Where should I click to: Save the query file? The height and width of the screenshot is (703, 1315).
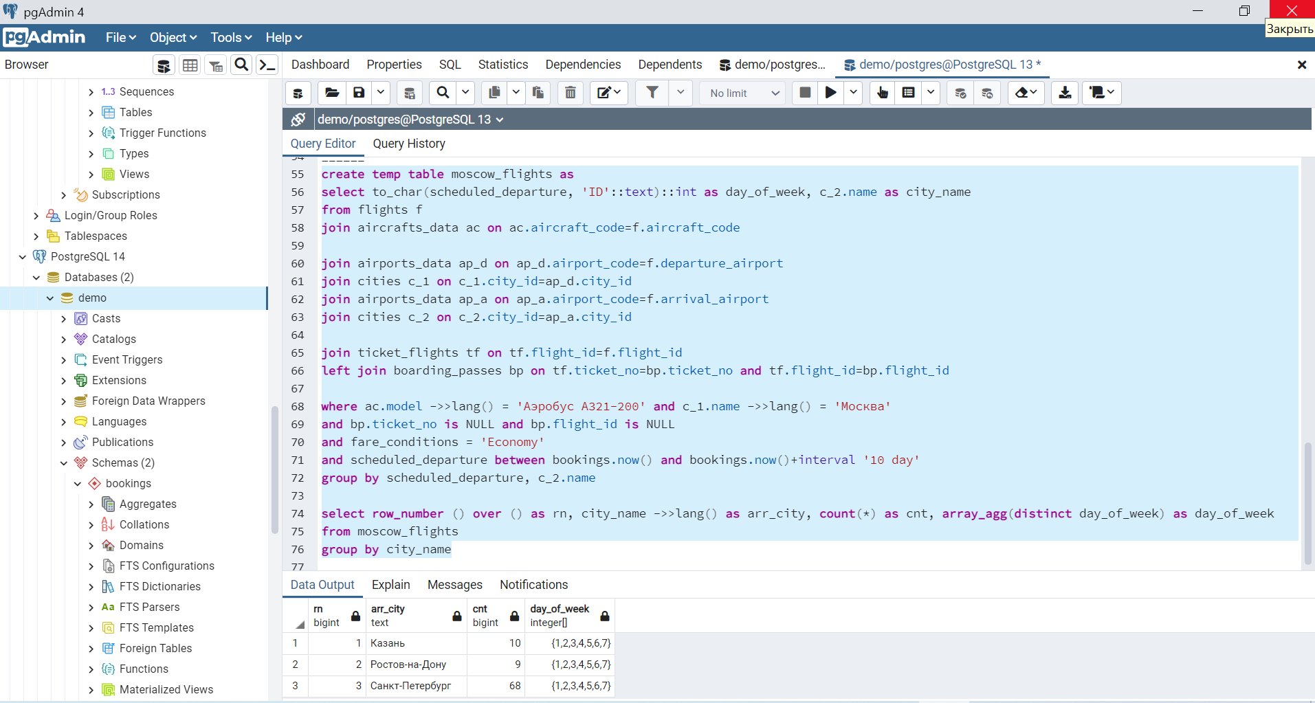[x=359, y=93]
